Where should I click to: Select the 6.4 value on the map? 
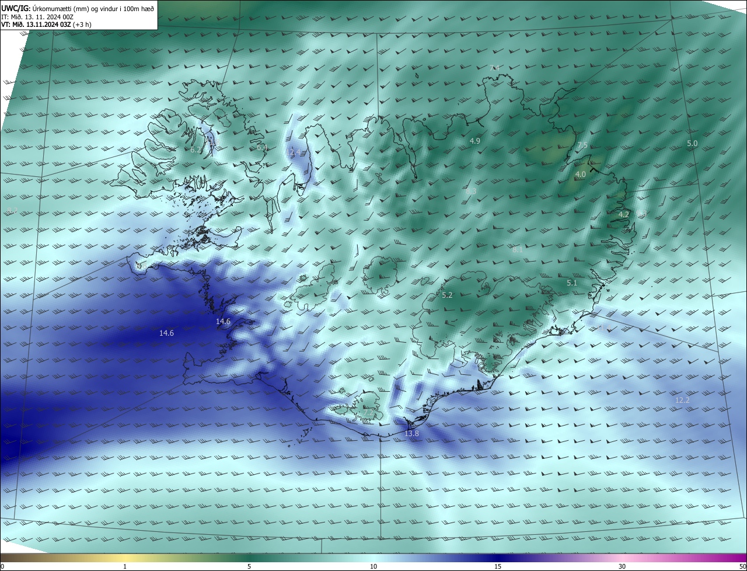click(262, 148)
